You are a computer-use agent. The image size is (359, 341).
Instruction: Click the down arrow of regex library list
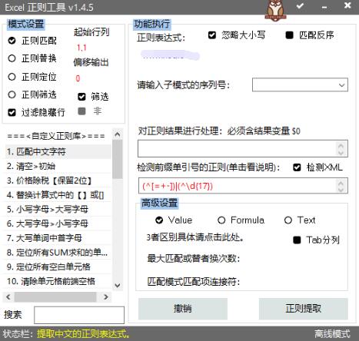coord(118,285)
